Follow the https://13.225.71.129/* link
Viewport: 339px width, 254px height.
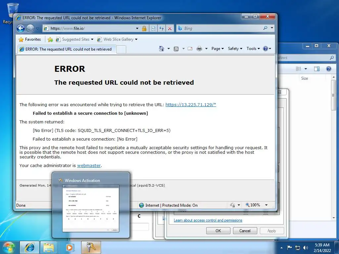[191, 105]
